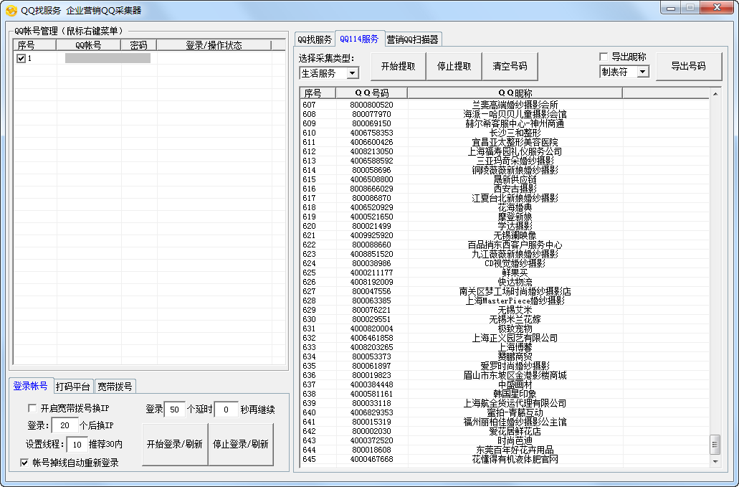Image resolution: width=739 pixels, height=487 pixels.
Task: Switch to the QQ找服务 tab
Action: [315, 39]
